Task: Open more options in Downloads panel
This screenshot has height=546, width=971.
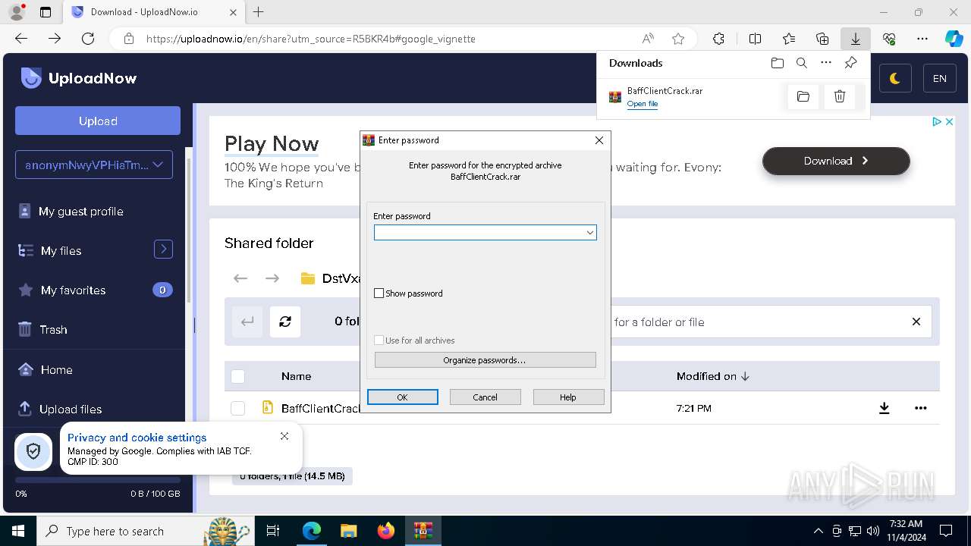Action: click(x=826, y=63)
